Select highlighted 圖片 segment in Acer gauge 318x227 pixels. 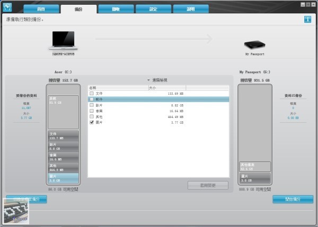coord(63,178)
